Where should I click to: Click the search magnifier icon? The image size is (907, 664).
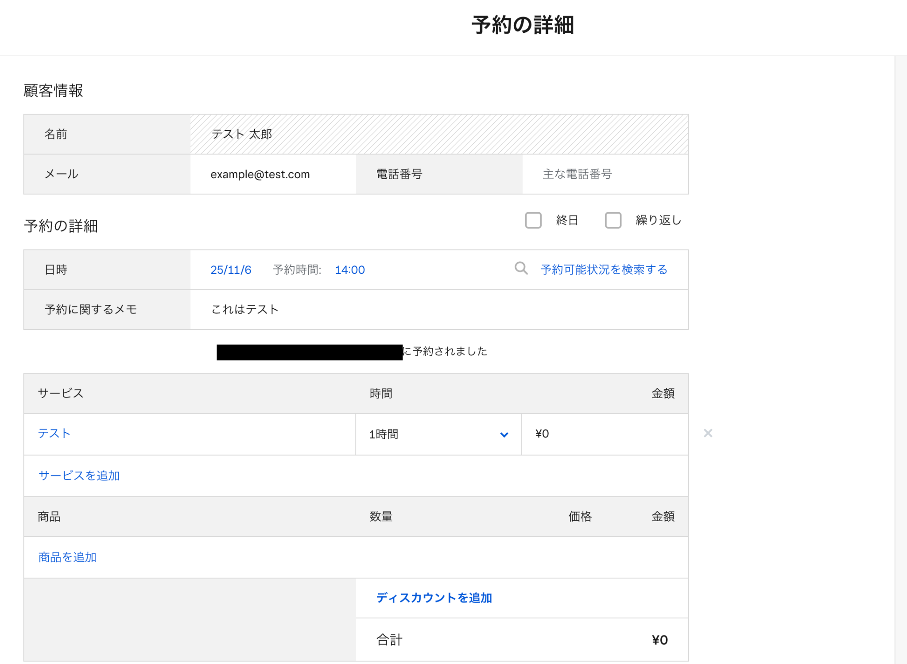tap(521, 268)
